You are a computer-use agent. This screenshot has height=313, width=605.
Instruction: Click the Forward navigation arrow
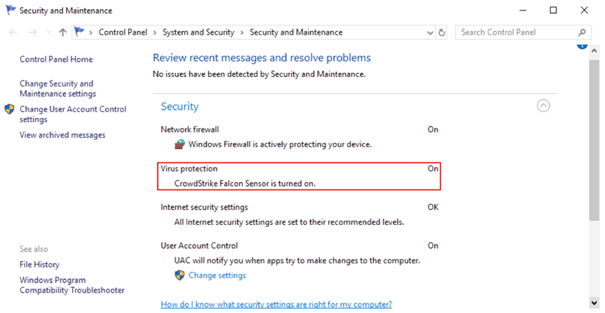click(x=32, y=33)
